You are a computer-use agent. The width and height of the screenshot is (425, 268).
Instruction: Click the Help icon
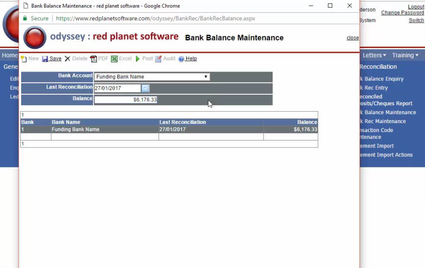point(187,58)
